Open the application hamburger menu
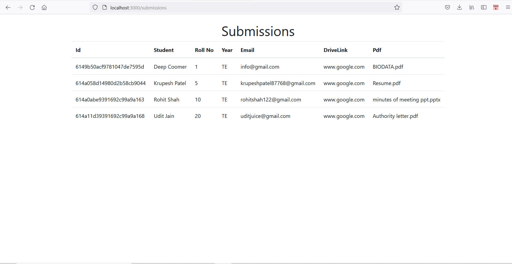The width and height of the screenshot is (512, 264). pyautogui.click(x=508, y=7)
